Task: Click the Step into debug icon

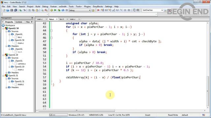Action: (x=110, y=10)
